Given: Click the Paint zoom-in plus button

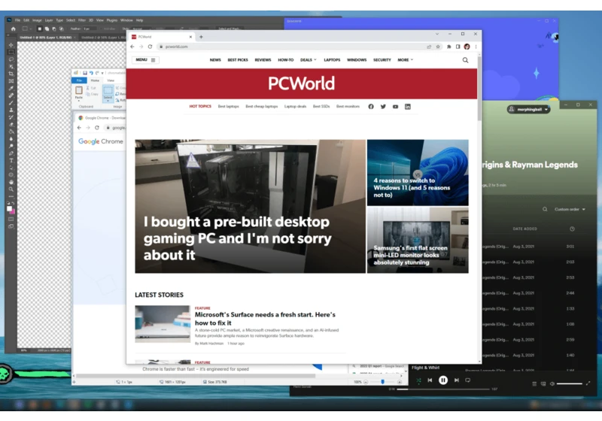Looking at the screenshot, I should click(400, 382).
